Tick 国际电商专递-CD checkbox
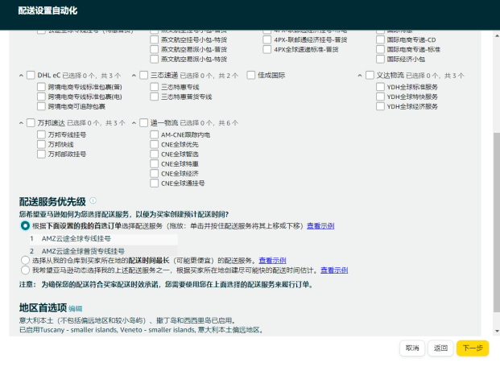 coord(380,39)
